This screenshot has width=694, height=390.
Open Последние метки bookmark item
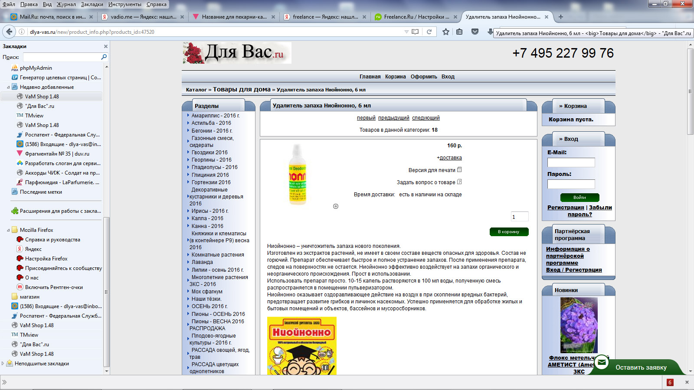pyautogui.click(x=41, y=192)
